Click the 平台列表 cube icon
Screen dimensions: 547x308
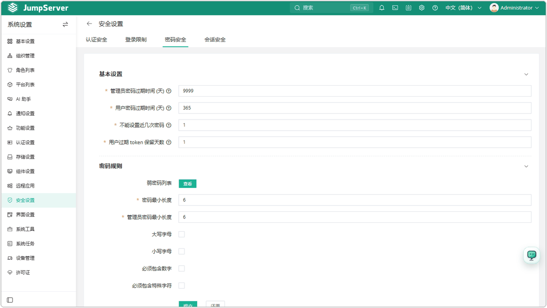pyautogui.click(x=10, y=85)
